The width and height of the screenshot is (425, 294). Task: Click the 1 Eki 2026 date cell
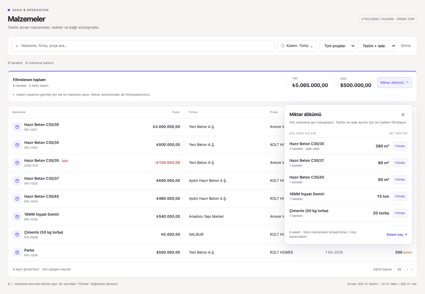[334, 252]
